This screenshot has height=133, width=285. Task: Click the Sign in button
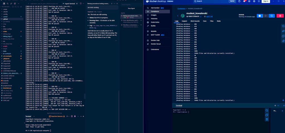pos(266,1)
